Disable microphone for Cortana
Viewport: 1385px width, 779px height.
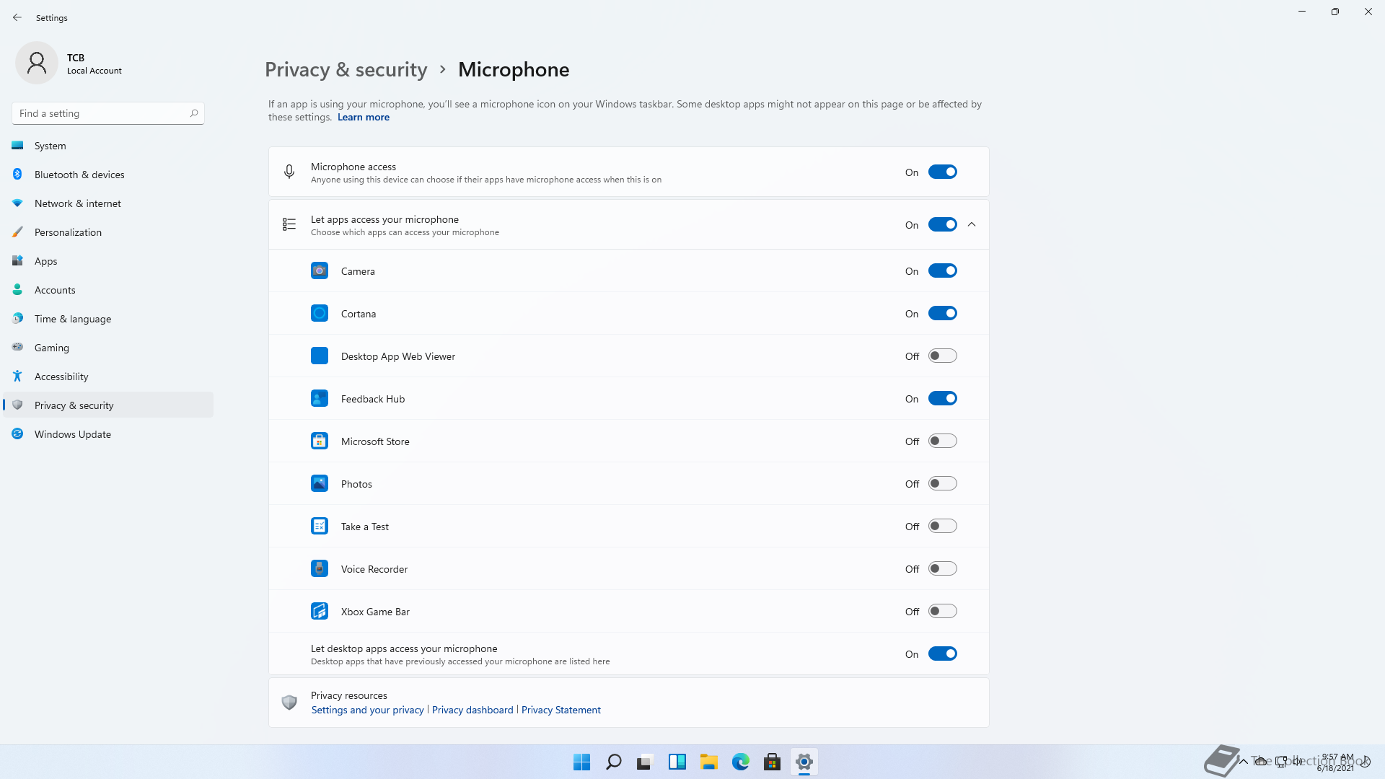942,313
